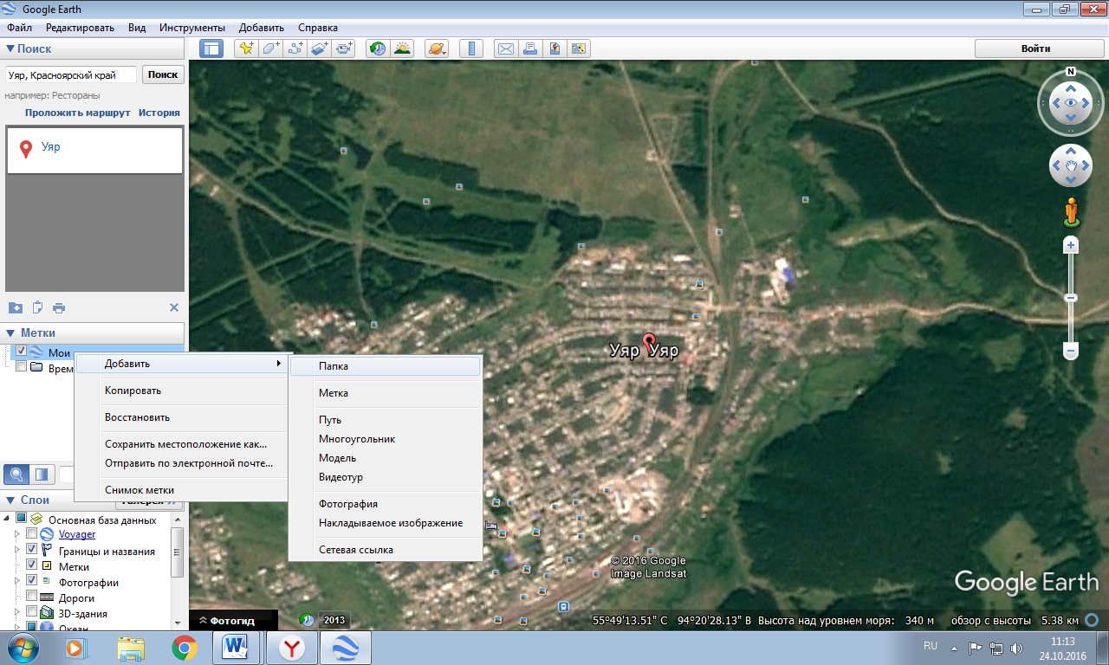This screenshot has height=665, width=1109.
Task: Toggle sunlight across the landscape icon
Action: coord(402,48)
